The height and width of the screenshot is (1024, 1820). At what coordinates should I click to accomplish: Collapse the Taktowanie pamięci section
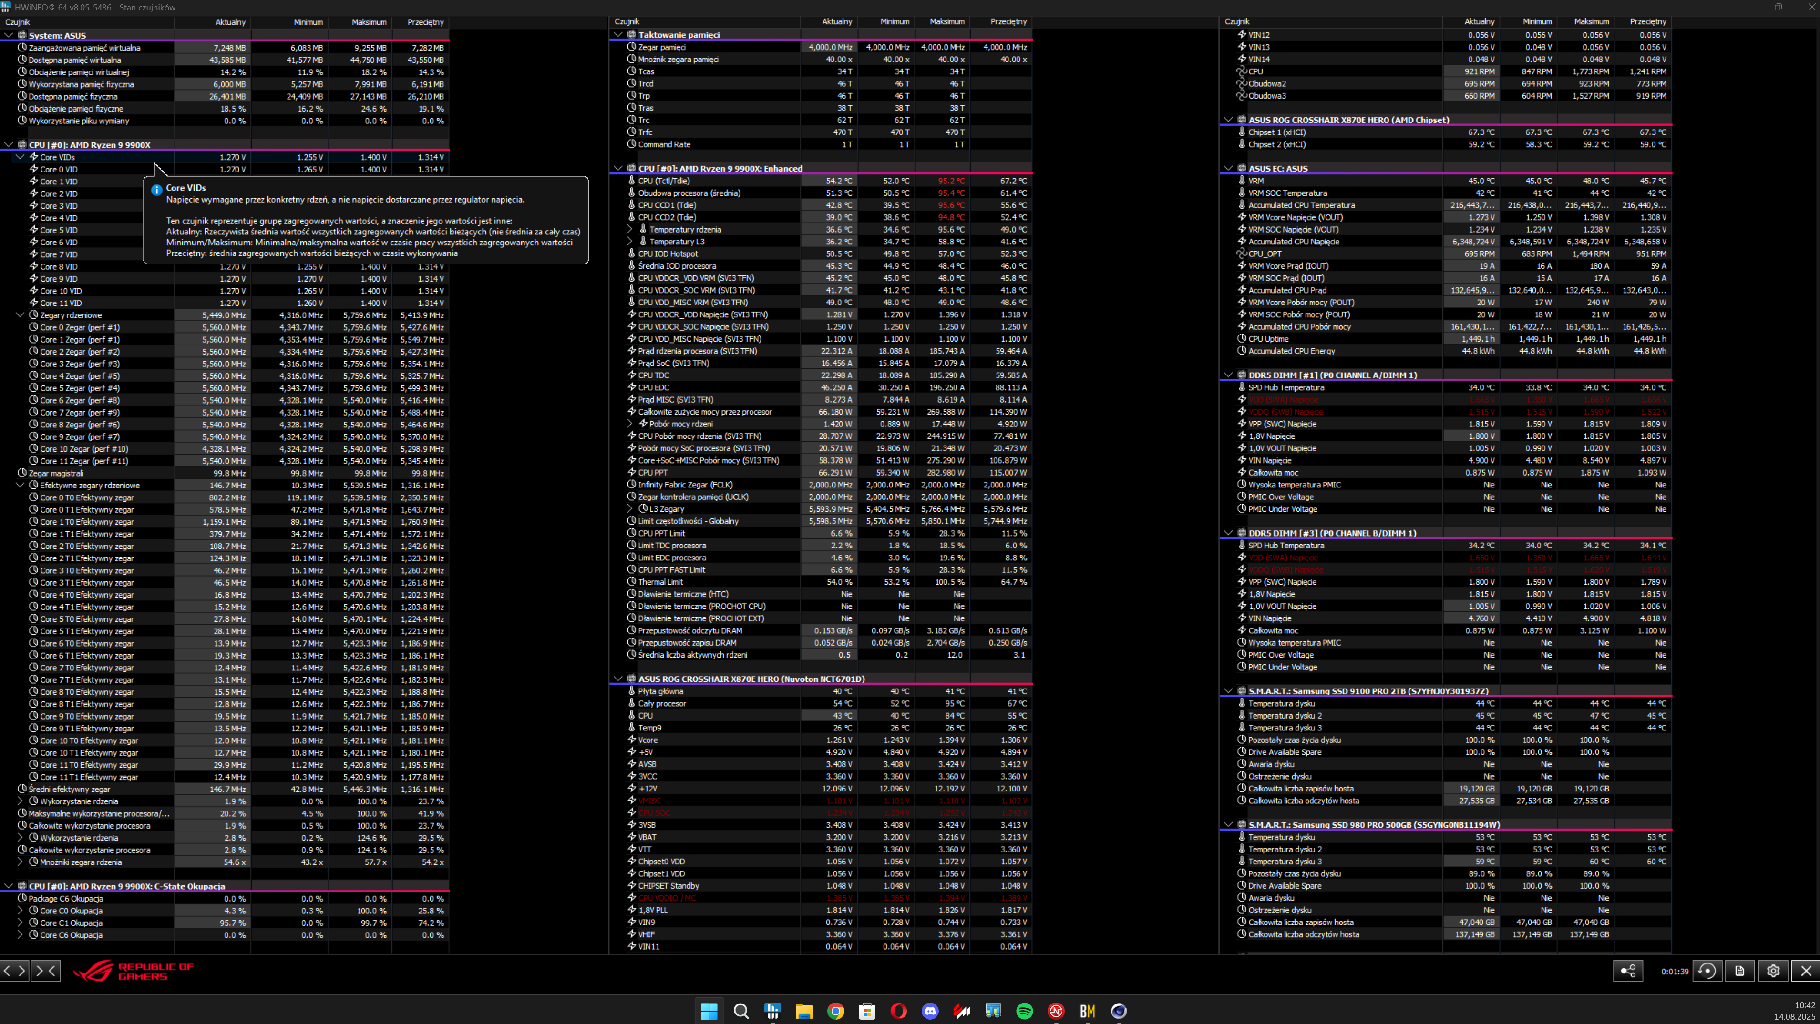tap(618, 35)
